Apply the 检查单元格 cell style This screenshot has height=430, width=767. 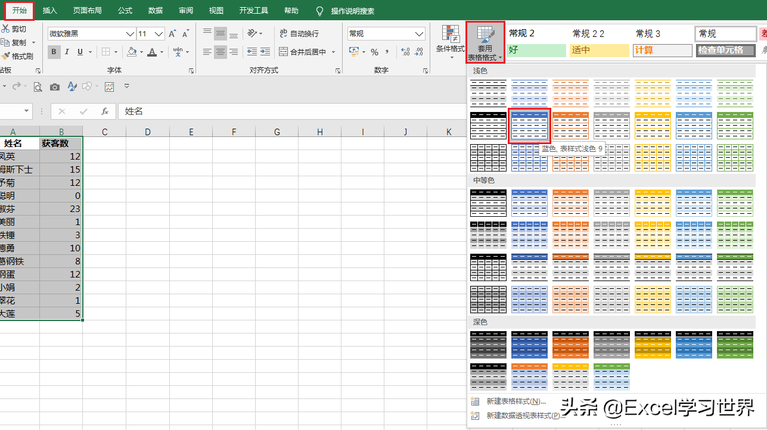725,51
